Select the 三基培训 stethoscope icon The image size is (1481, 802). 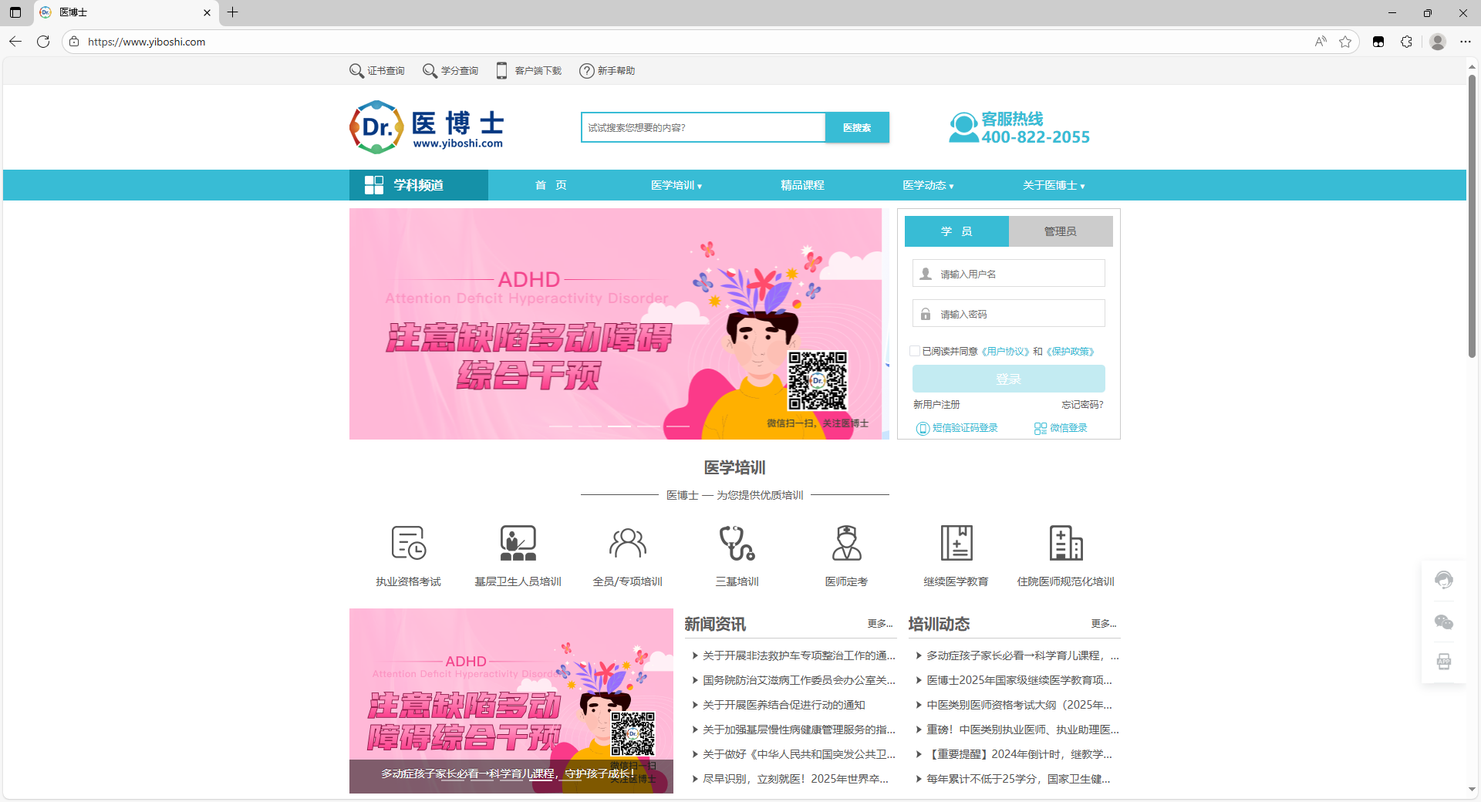click(x=737, y=543)
